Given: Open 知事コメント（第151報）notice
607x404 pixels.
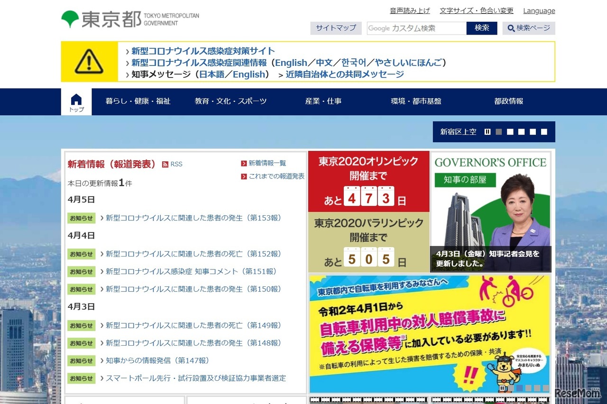Looking at the screenshot, I should click(191, 271).
